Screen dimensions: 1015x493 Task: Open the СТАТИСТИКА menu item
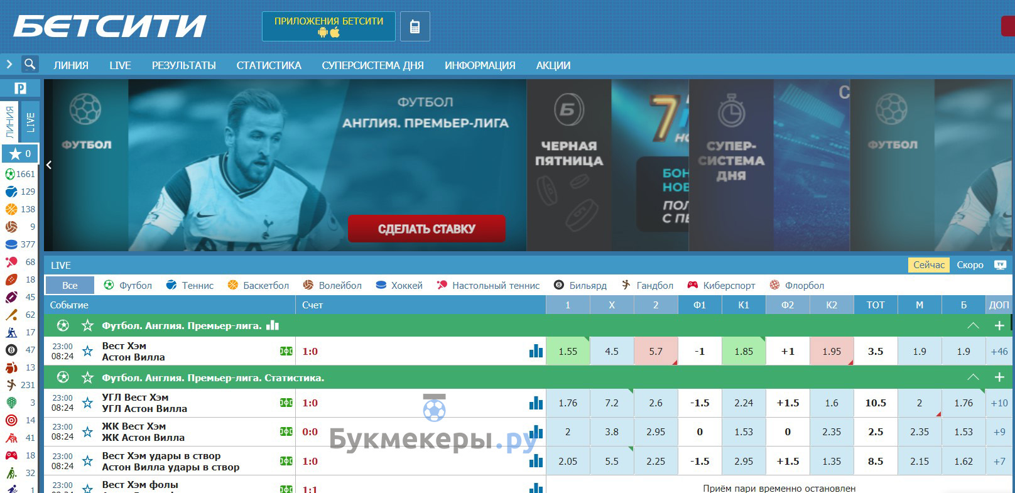[269, 65]
